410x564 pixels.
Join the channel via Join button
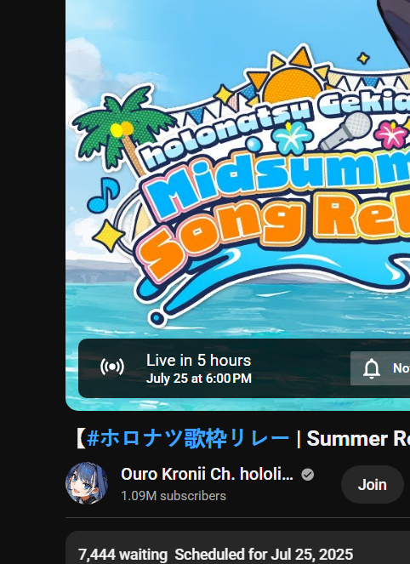tap(373, 485)
